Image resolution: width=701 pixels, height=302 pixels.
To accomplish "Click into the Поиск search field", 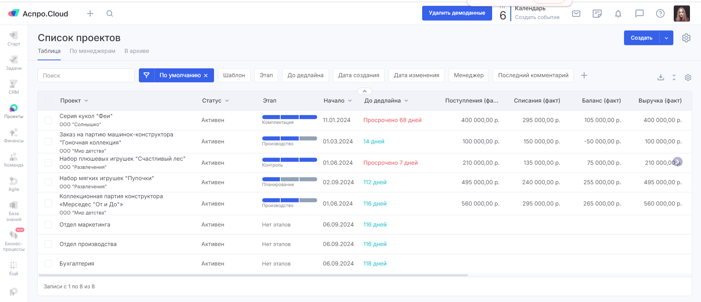I will [86, 75].
